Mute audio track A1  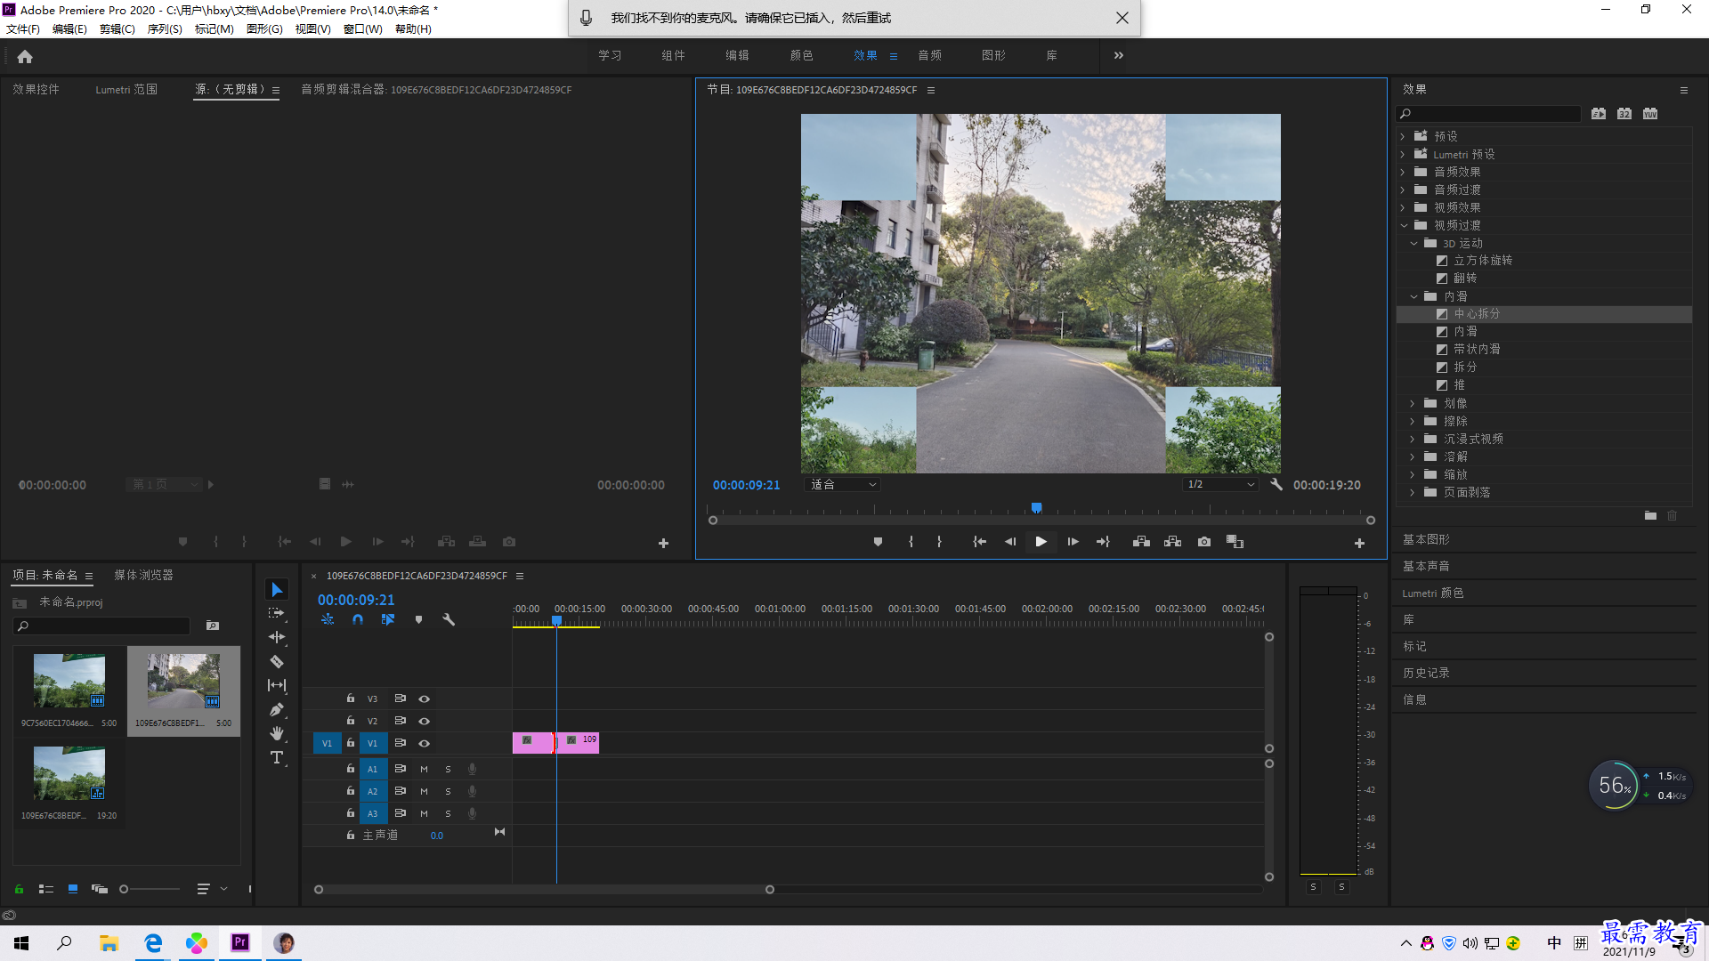point(424,769)
